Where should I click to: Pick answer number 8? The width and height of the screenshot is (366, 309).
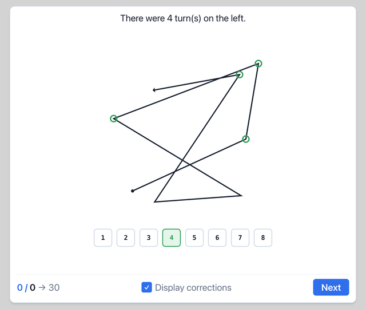coord(263,237)
